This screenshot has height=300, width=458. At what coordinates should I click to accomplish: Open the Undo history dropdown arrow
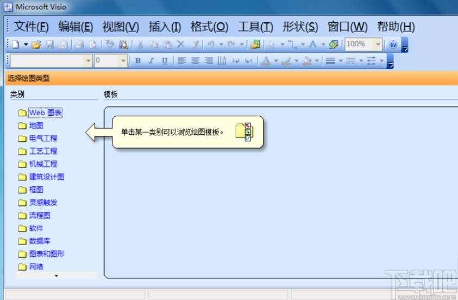pyautogui.click(x=221, y=45)
